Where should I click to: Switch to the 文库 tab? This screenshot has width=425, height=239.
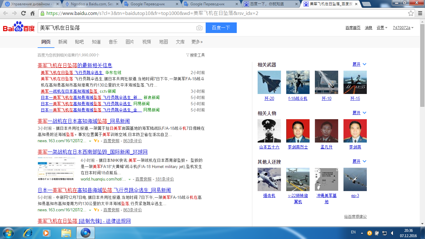pos(180,42)
